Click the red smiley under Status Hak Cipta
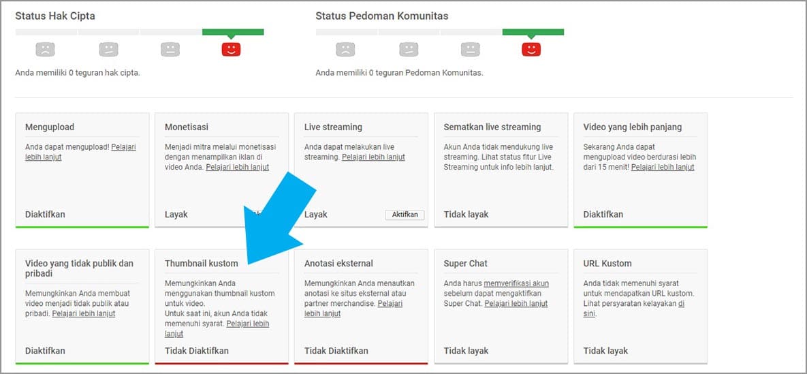The height and width of the screenshot is (374, 807). (x=232, y=49)
